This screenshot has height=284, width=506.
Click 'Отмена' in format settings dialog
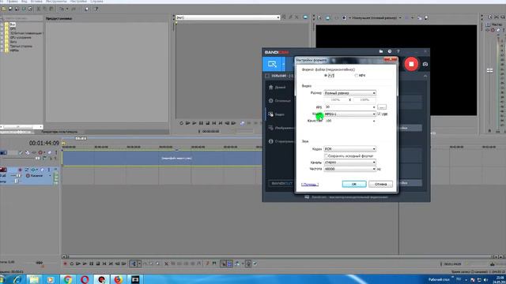380,184
